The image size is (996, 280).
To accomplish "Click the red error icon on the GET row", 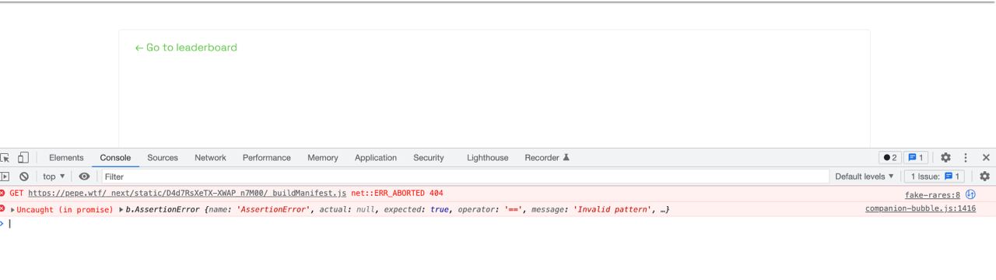I will pyautogui.click(x=3, y=193).
